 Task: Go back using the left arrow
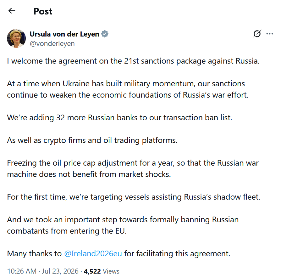(12, 11)
